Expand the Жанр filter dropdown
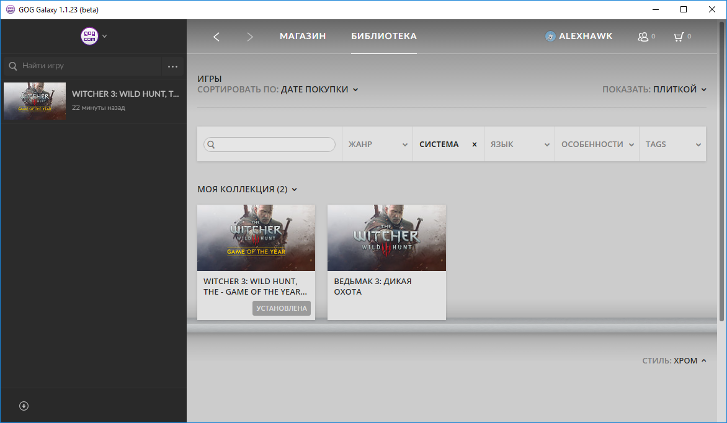Viewport: 727px width, 423px height. 377,145
